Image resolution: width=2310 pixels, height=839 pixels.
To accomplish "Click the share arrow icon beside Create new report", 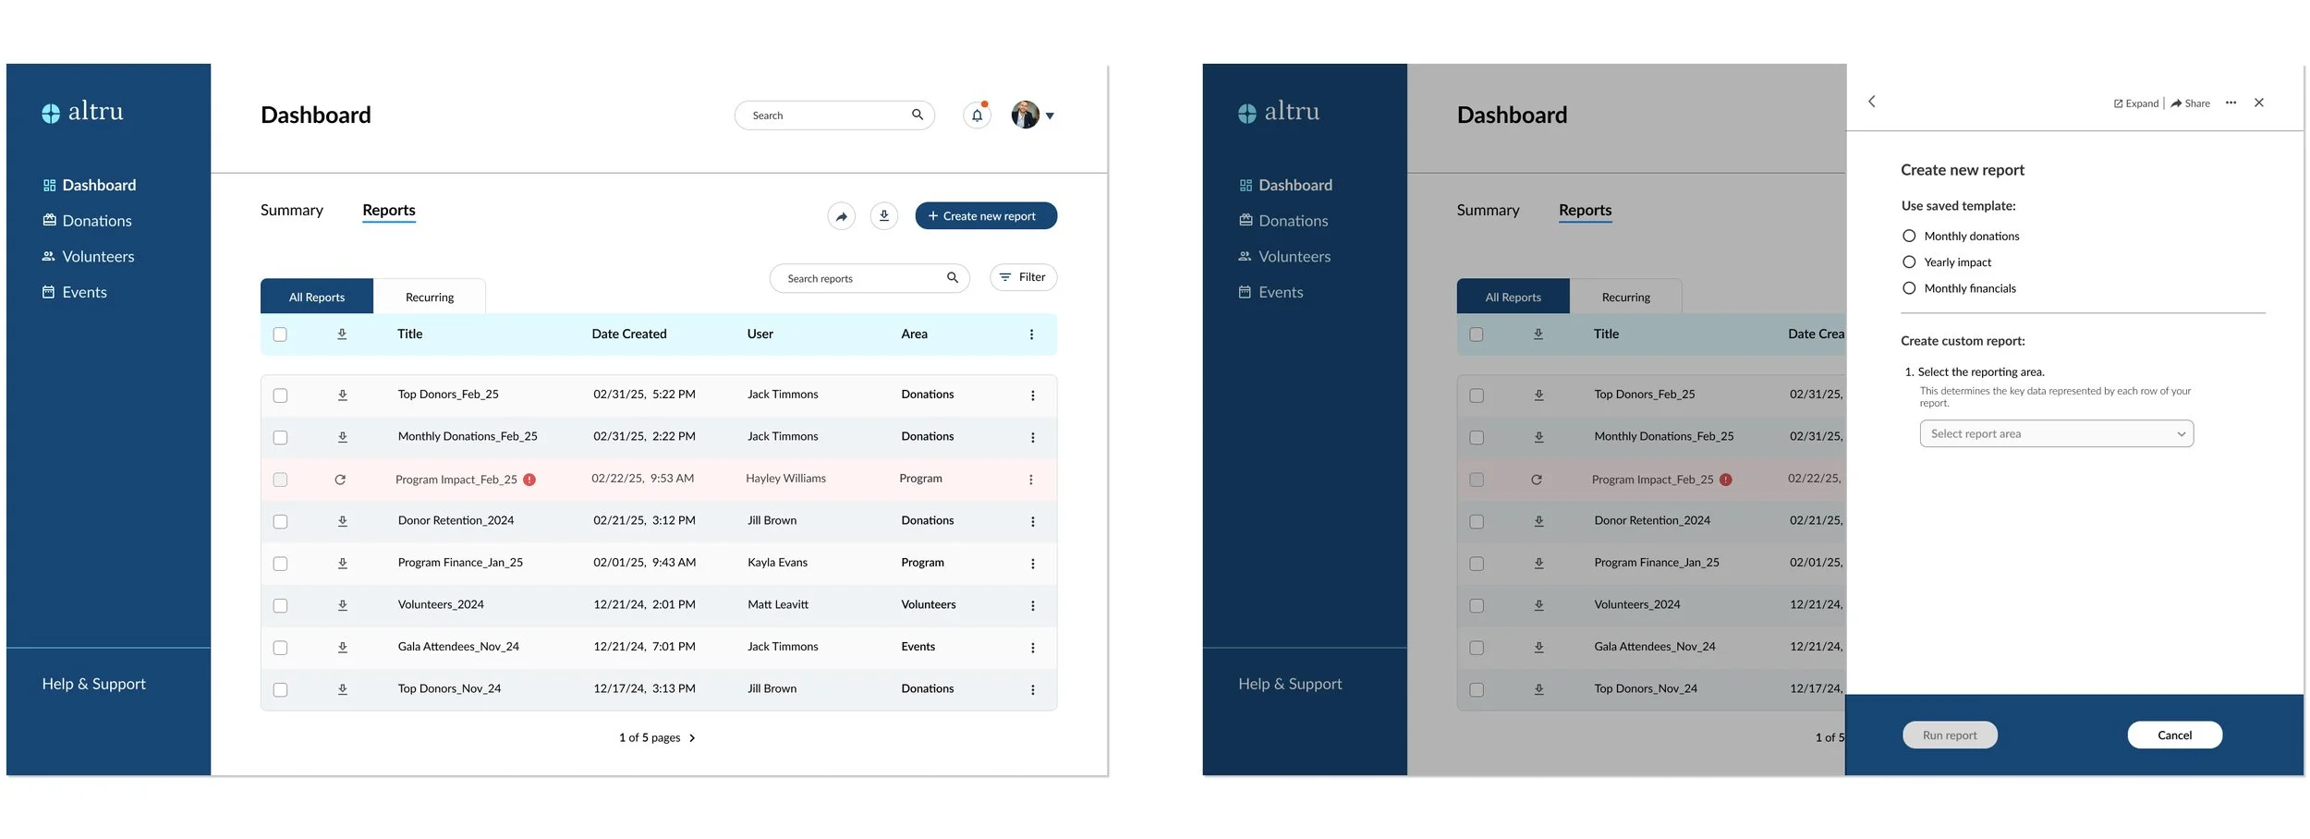I will tap(841, 216).
